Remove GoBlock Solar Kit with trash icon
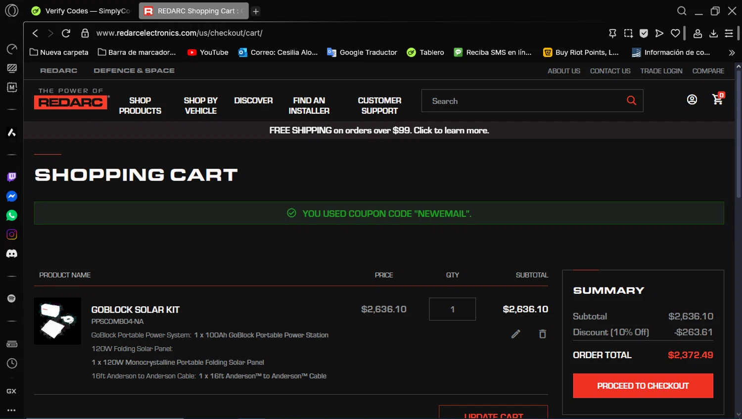Screen dimensions: 742x419 click(543, 334)
